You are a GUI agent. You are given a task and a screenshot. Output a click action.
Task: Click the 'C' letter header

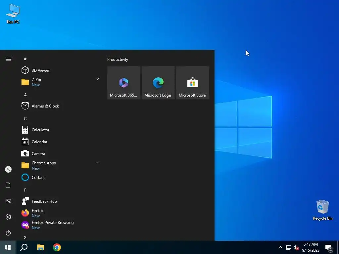click(x=25, y=118)
